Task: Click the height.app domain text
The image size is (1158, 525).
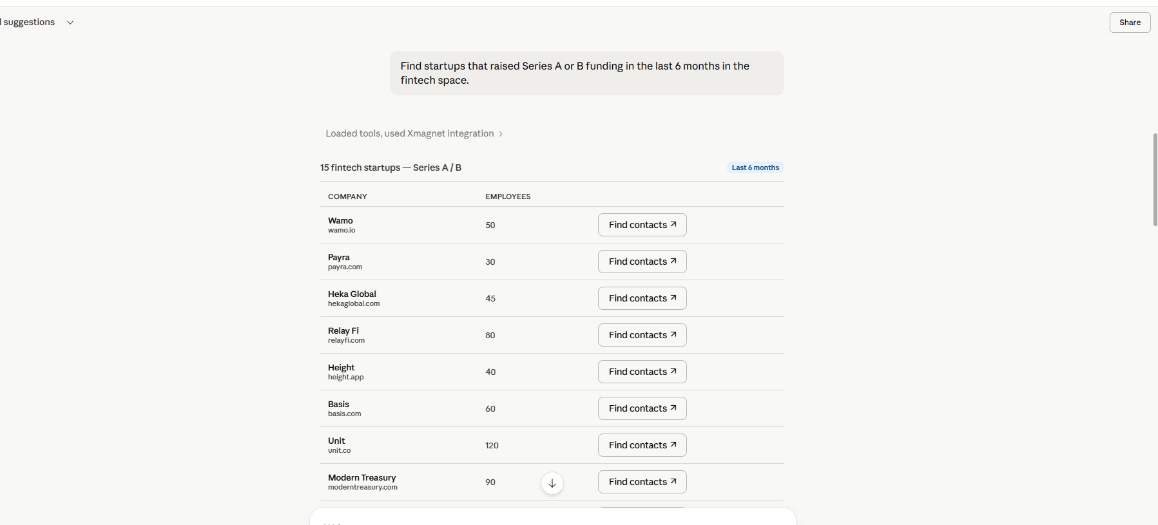Action: pos(345,377)
